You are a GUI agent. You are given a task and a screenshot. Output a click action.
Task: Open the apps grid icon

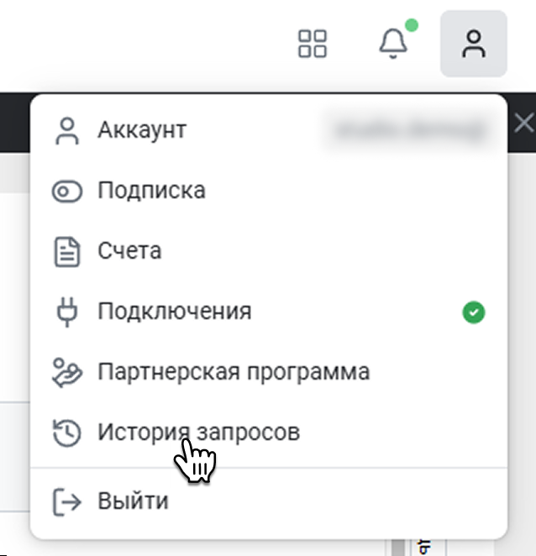313,44
